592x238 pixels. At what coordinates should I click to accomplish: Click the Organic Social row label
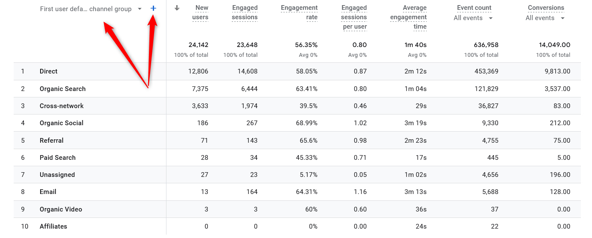[x=61, y=123]
